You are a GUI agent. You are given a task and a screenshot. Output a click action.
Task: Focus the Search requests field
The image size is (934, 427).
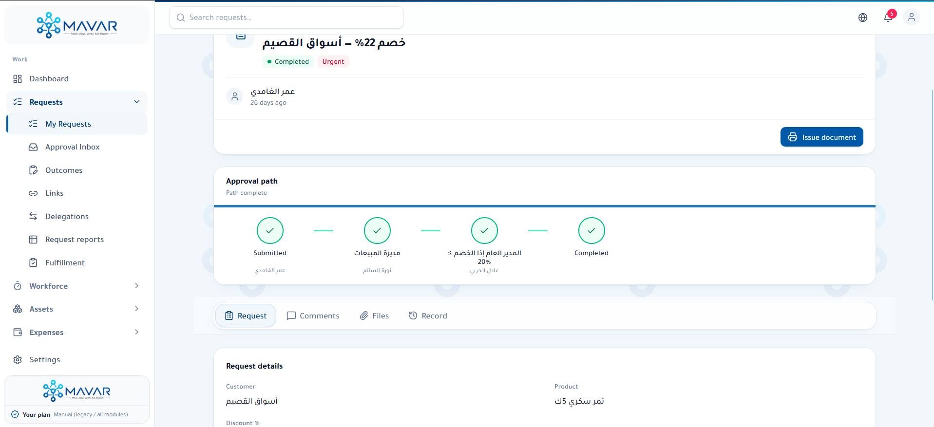point(286,18)
